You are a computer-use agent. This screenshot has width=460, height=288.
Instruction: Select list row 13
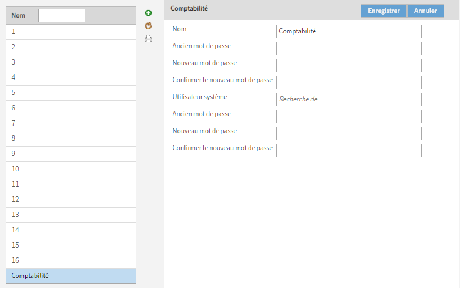pos(71,215)
